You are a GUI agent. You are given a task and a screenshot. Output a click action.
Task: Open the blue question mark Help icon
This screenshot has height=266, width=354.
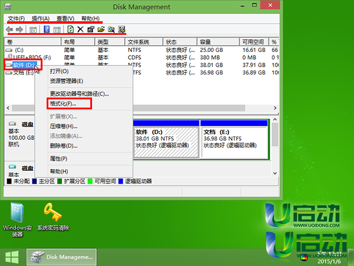tap(47, 29)
